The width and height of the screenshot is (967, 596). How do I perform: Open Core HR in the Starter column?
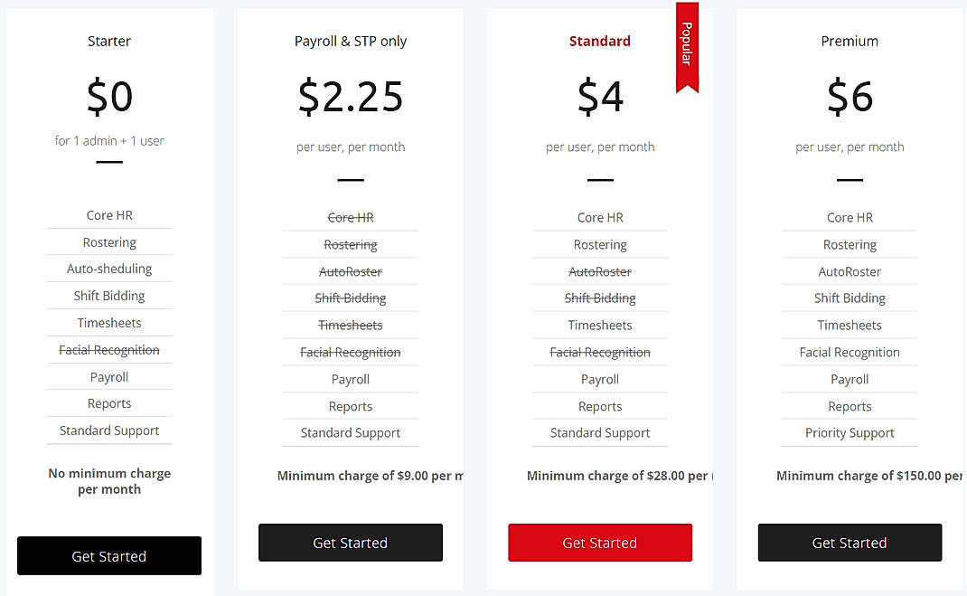pos(108,215)
